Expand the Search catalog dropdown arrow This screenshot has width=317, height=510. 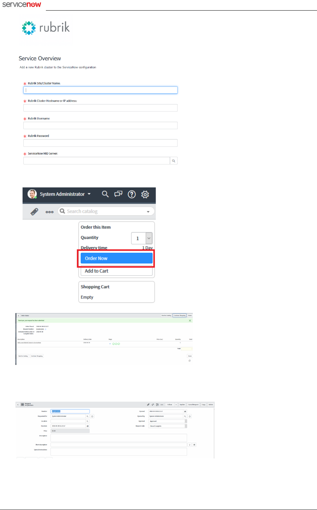click(148, 212)
